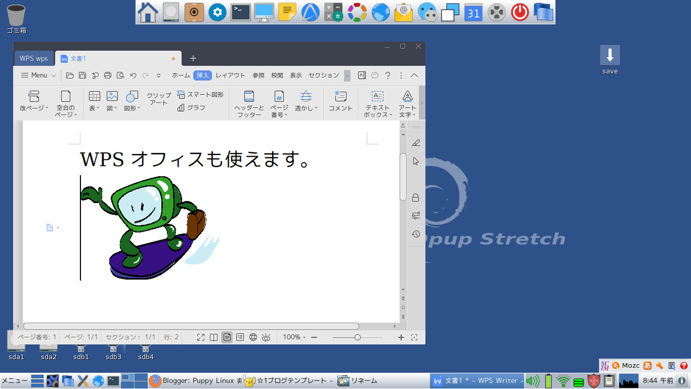This screenshot has height=389, width=691.
Task: Insert a chart with グラフ
Action: click(x=191, y=108)
